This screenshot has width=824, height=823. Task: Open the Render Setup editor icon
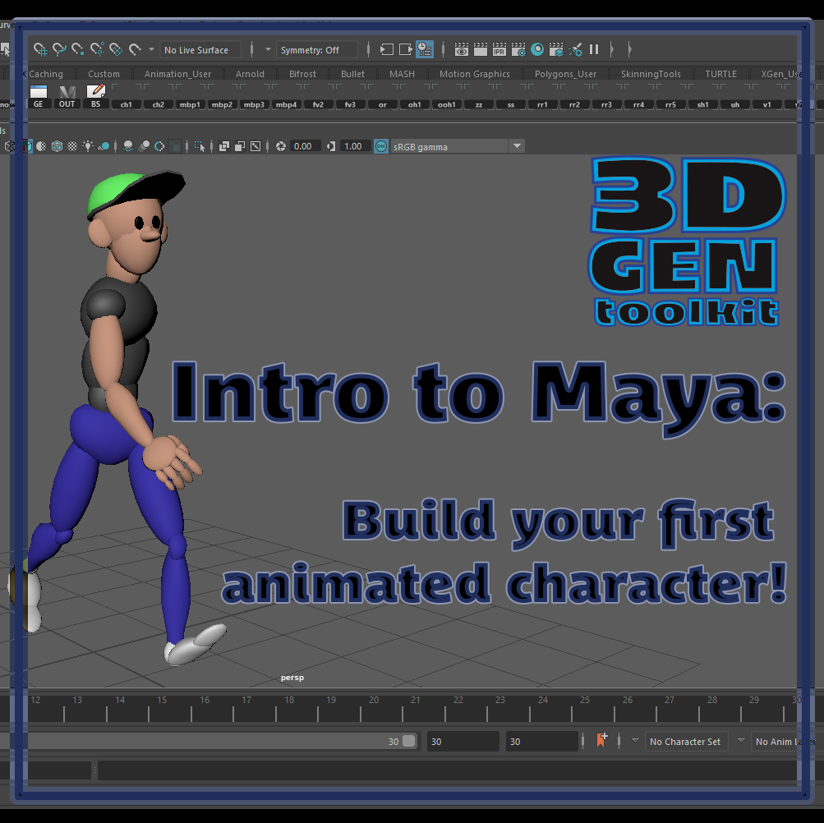pos(556,49)
